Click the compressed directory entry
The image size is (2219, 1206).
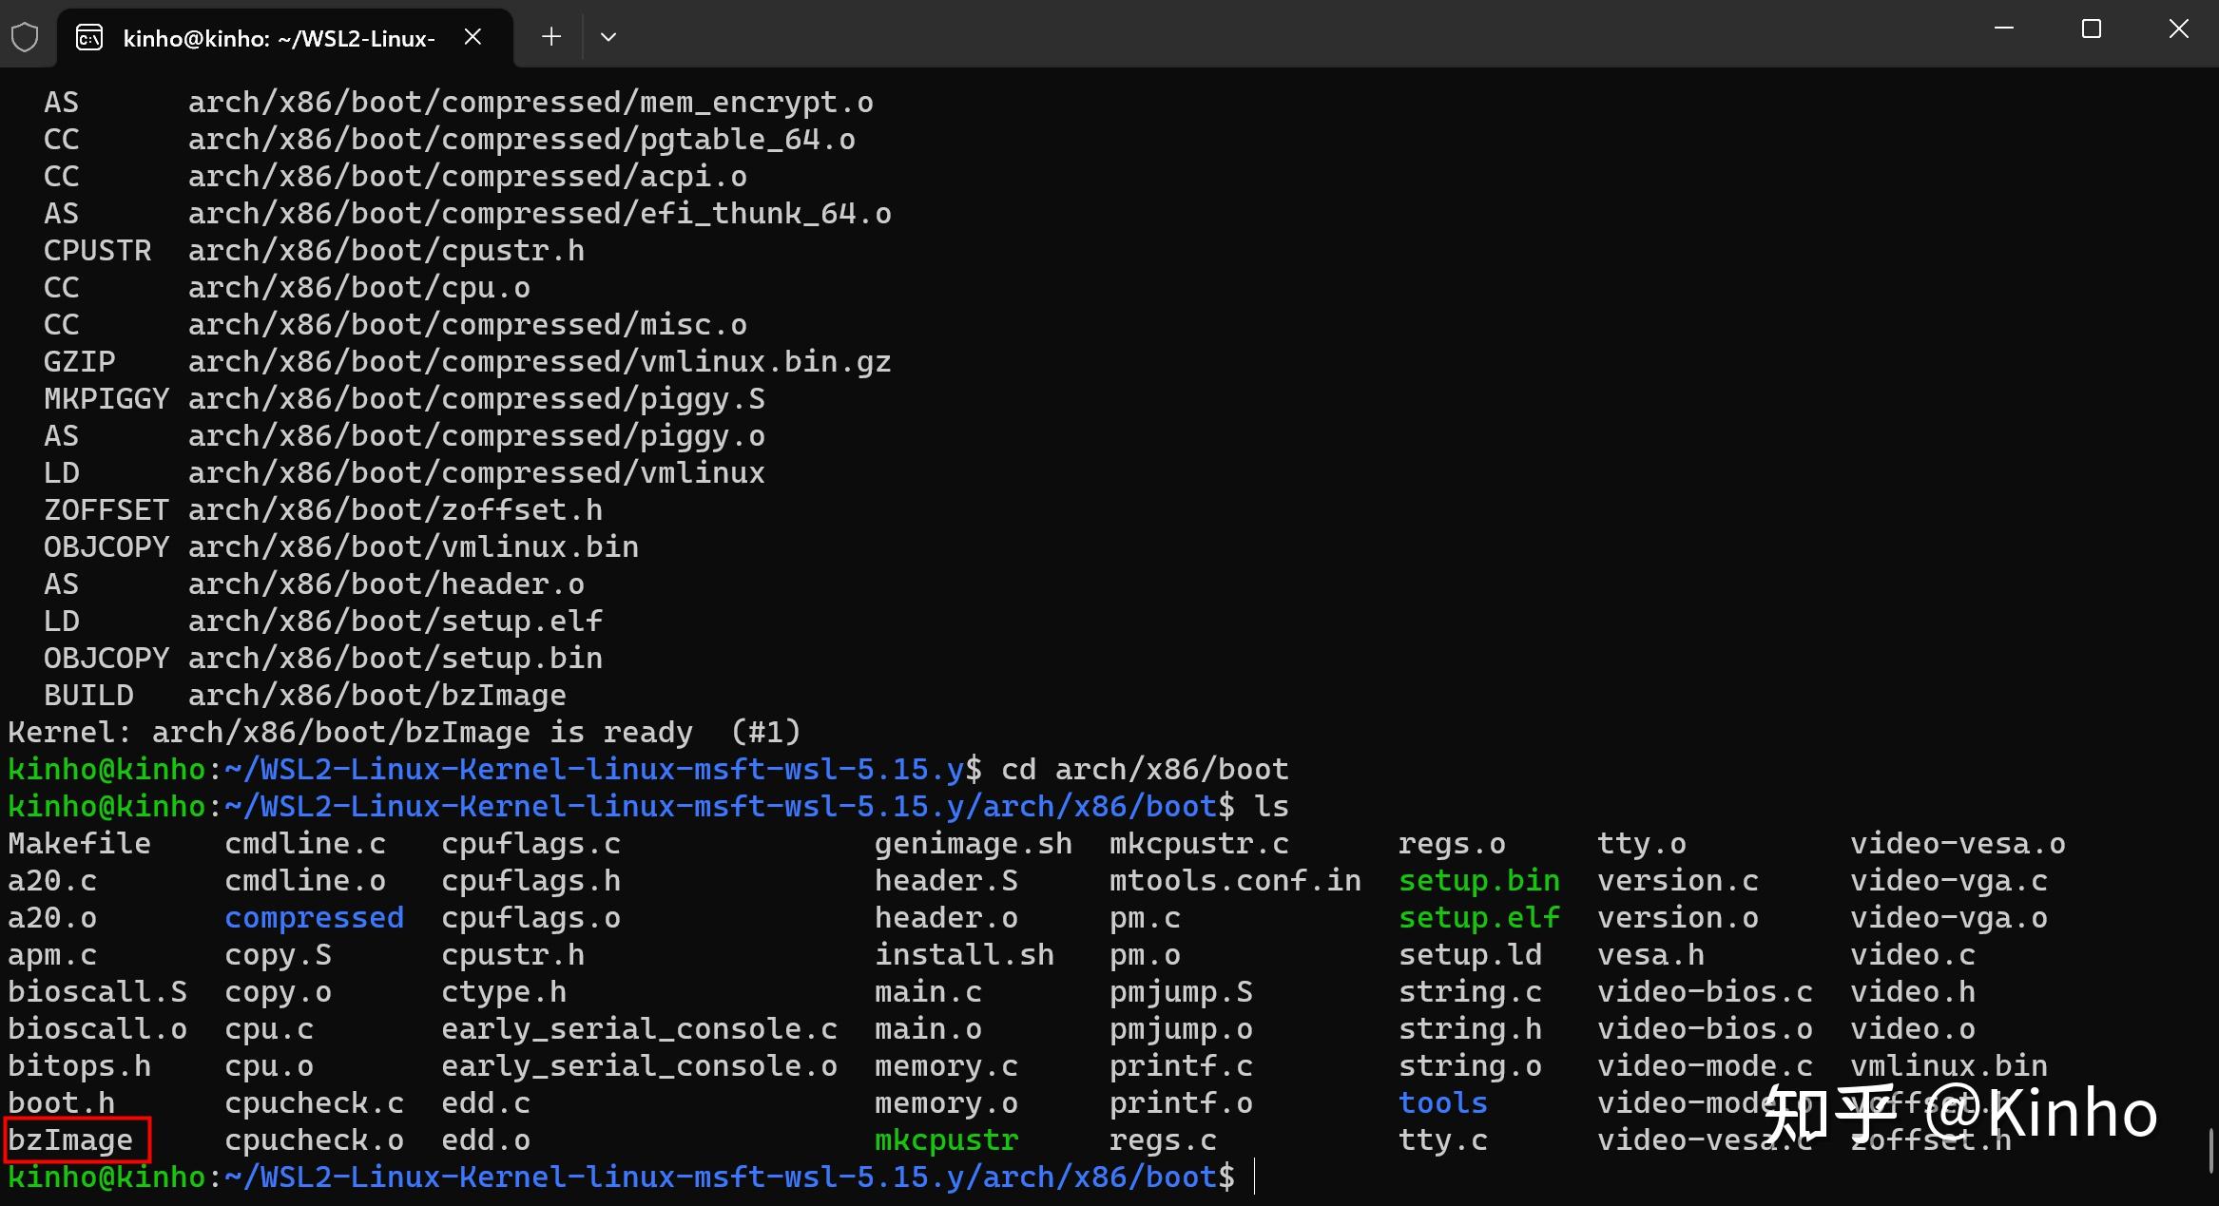pos(314,917)
